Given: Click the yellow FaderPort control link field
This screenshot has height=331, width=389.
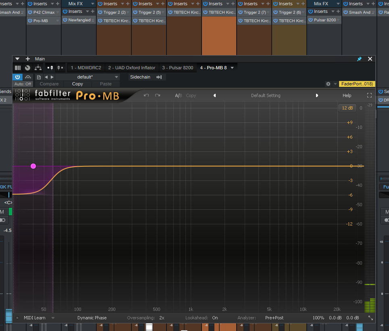Looking at the screenshot, I should (x=357, y=84).
